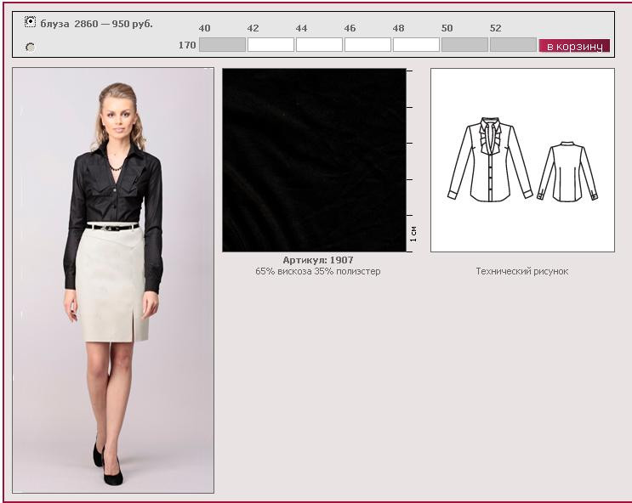Open the technical drawing image
632x503 pixels.
click(x=522, y=160)
